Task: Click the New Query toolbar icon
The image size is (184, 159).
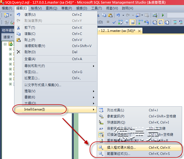Action: pyautogui.click(x=6, y=15)
